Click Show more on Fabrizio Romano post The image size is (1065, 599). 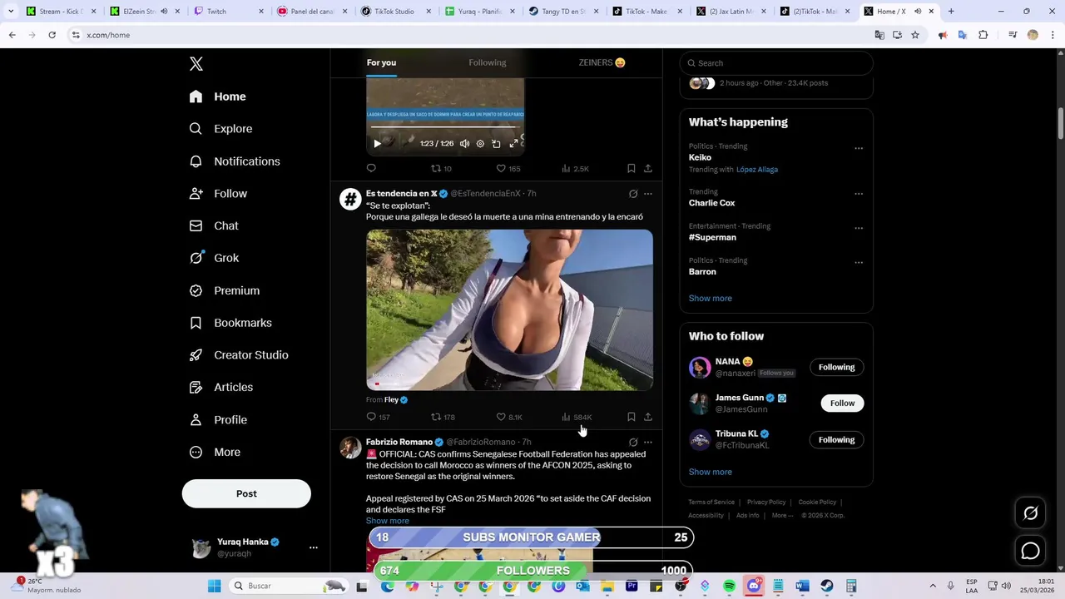click(x=388, y=521)
